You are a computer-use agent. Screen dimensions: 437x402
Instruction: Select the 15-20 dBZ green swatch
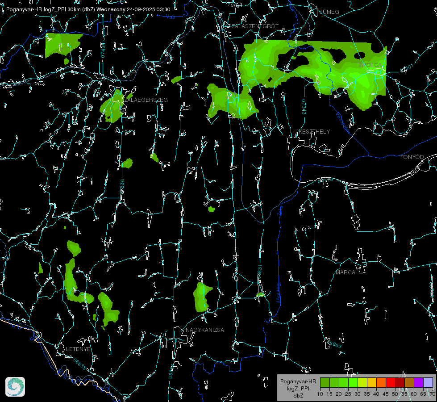coord(334,382)
